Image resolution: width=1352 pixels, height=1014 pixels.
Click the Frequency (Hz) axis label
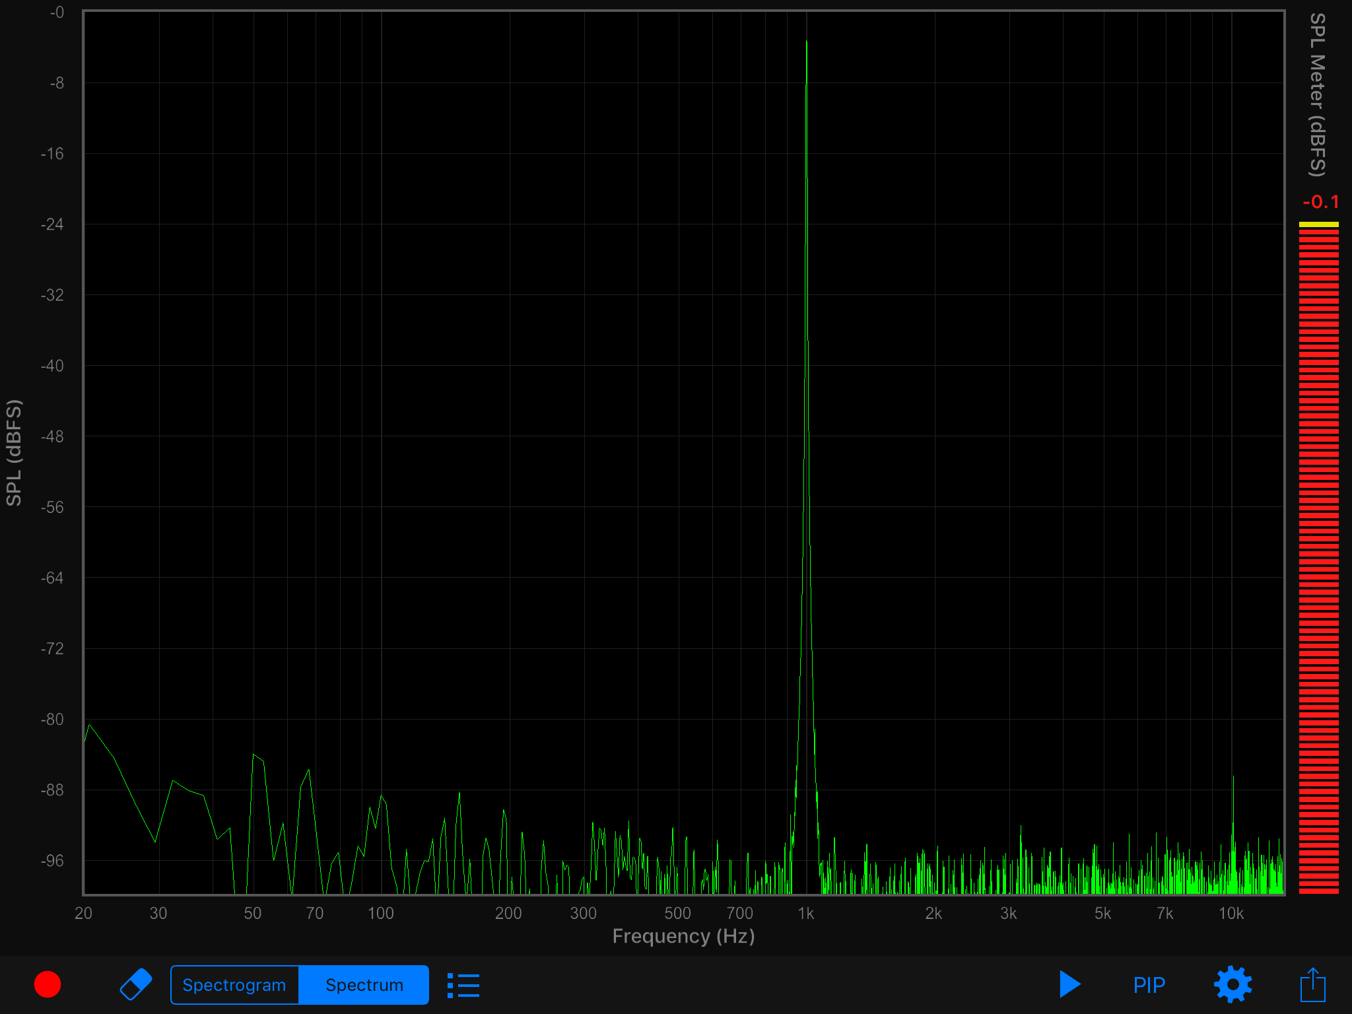coord(683,936)
